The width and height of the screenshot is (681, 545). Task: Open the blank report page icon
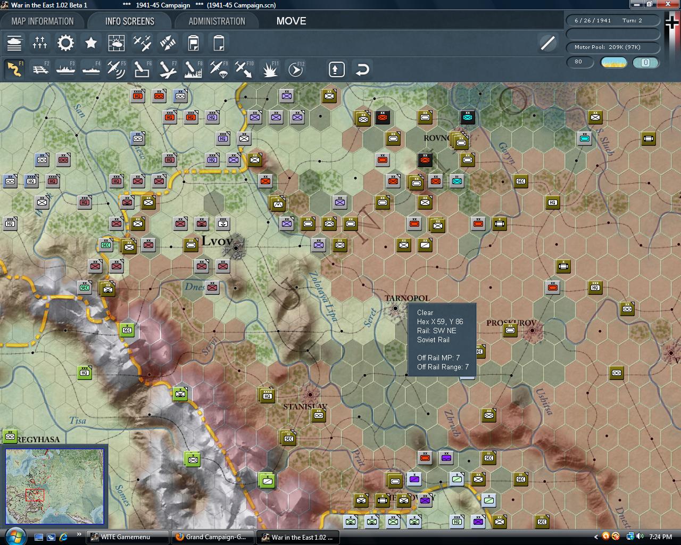click(219, 43)
